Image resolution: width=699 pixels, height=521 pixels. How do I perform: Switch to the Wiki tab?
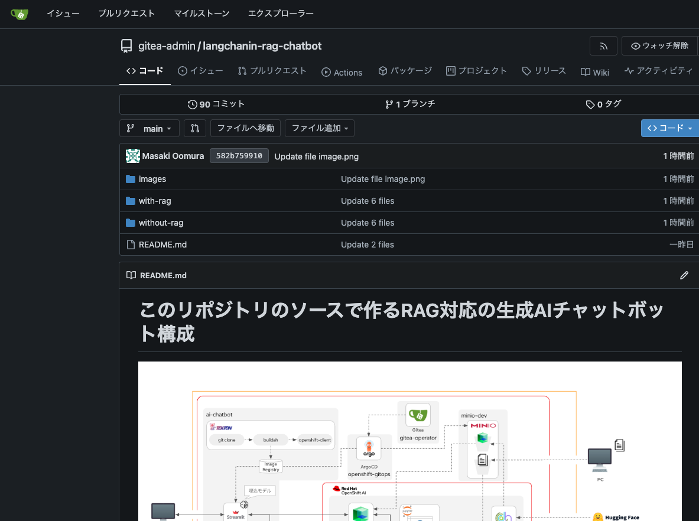(594, 72)
